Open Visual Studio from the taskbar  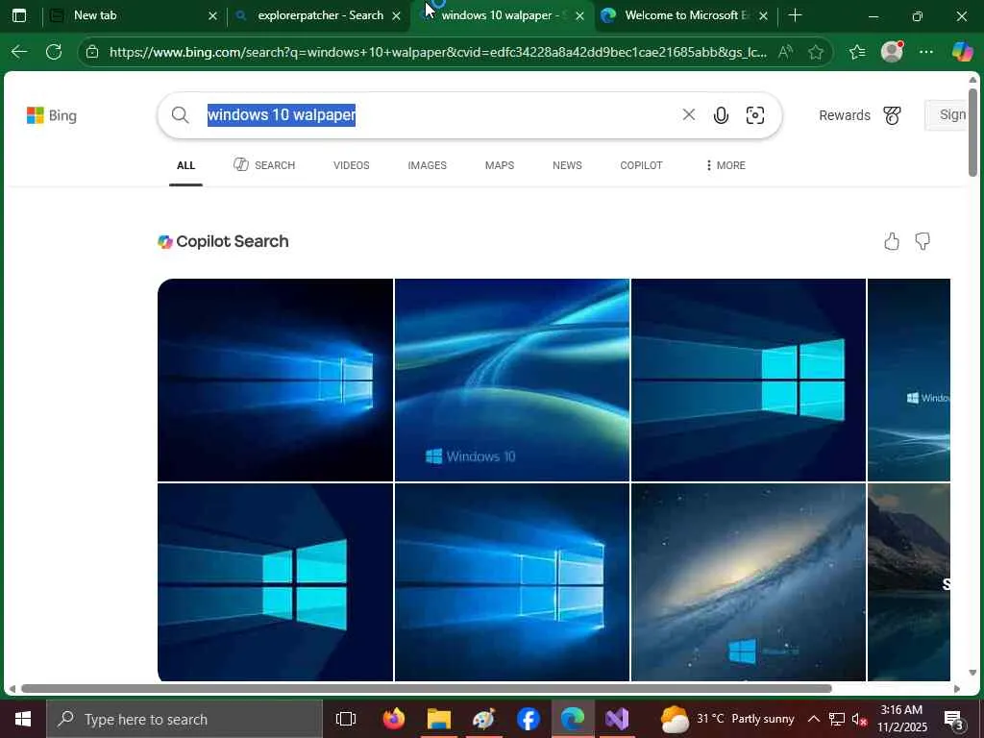[x=617, y=719]
